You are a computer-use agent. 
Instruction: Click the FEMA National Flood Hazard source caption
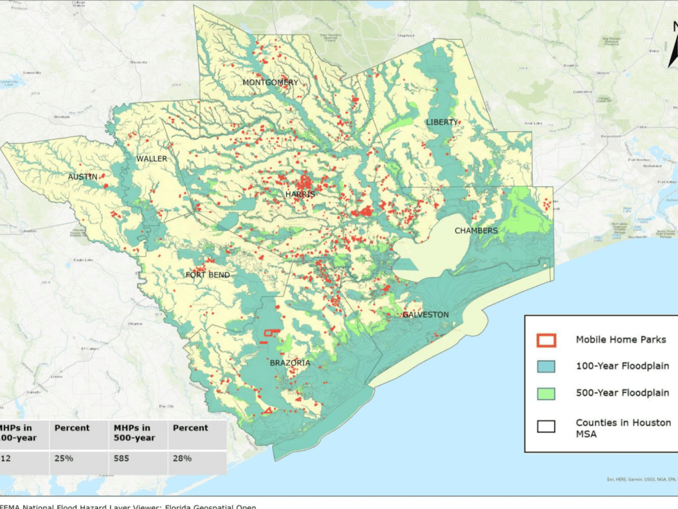128,506
